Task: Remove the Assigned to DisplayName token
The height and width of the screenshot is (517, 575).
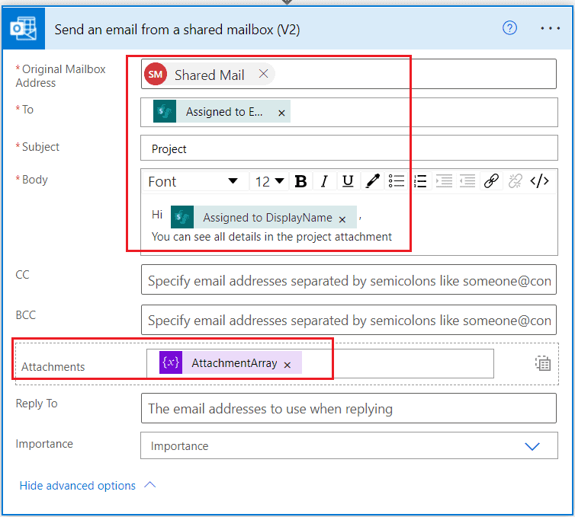Action: pyautogui.click(x=342, y=219)
